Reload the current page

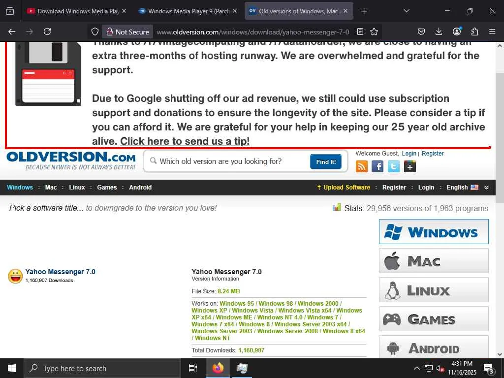point(47,31)
